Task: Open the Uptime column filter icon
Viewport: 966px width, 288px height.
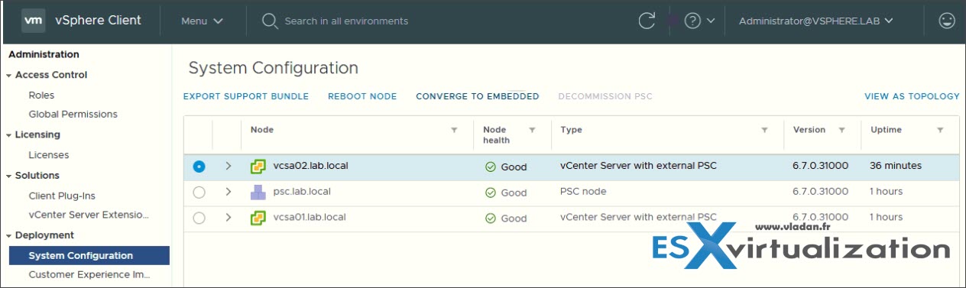Action: coord(940,130)
